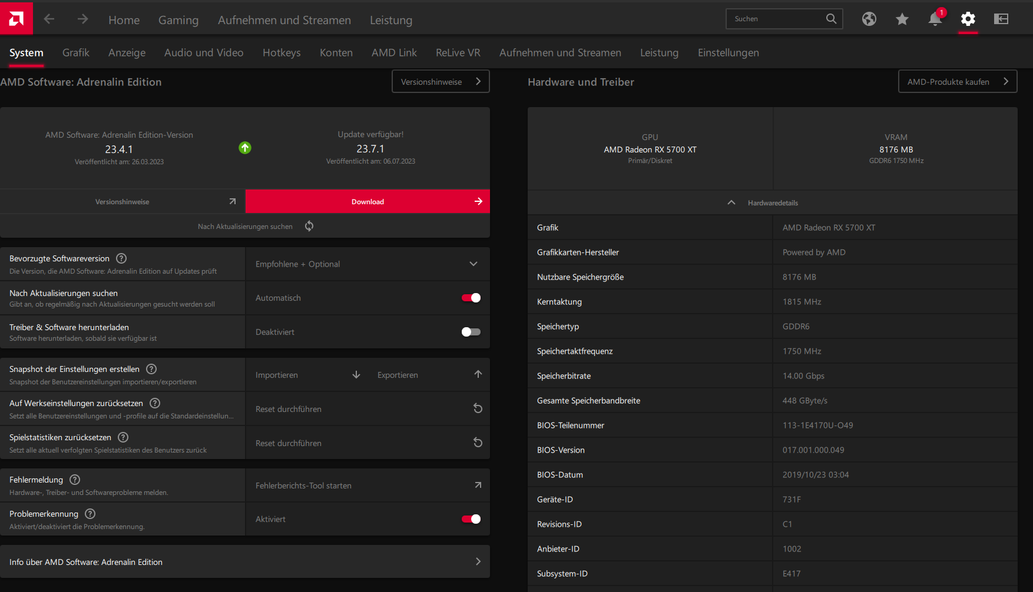Disable automatic update checking toggle
Image resolution: width=1033 pixels, height=592 pixels.
pos(471,298)
